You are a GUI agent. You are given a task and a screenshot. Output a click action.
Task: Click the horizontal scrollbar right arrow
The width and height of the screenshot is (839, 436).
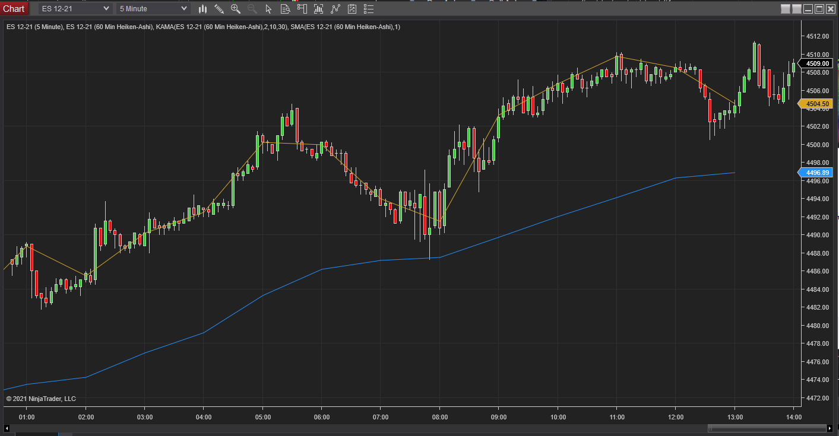(x=830, y=428)
